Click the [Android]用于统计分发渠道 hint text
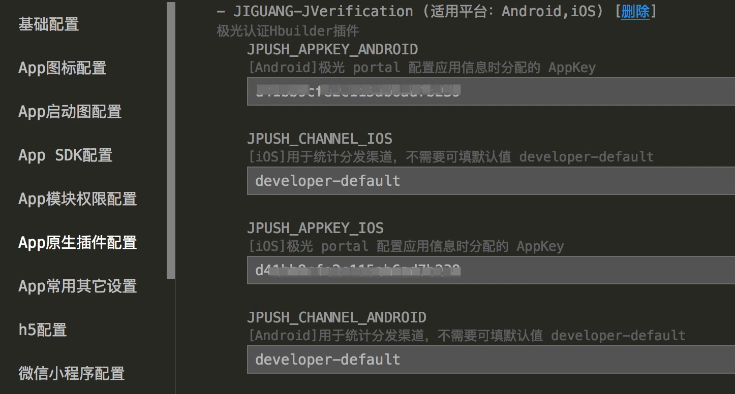 [x=466, y=336]
